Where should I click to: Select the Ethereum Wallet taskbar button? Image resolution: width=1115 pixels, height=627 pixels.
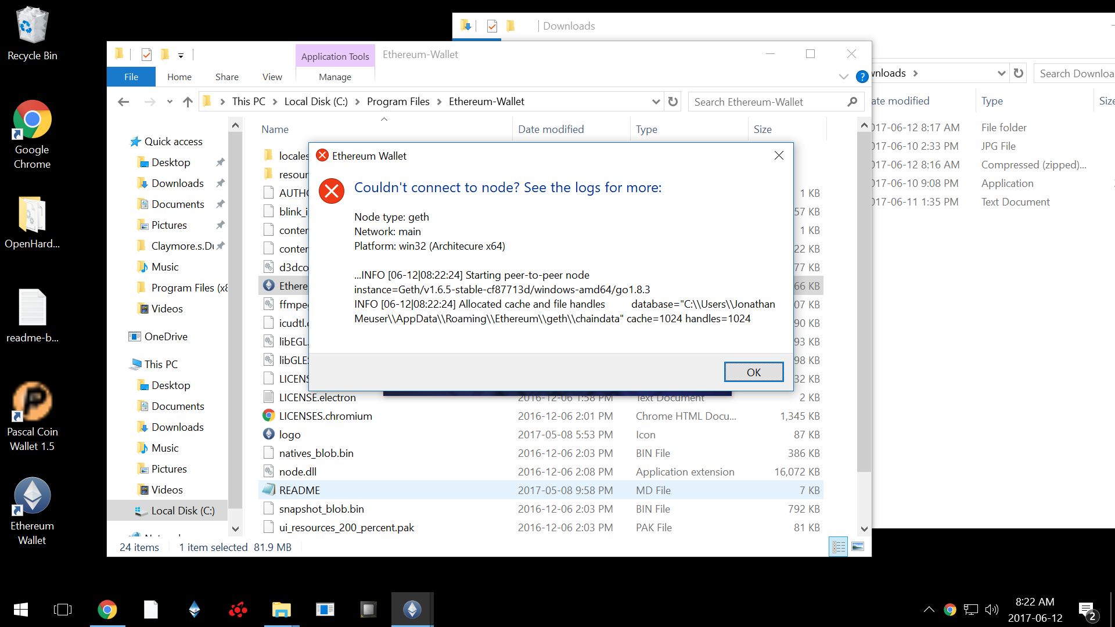[x=412, y=610]
